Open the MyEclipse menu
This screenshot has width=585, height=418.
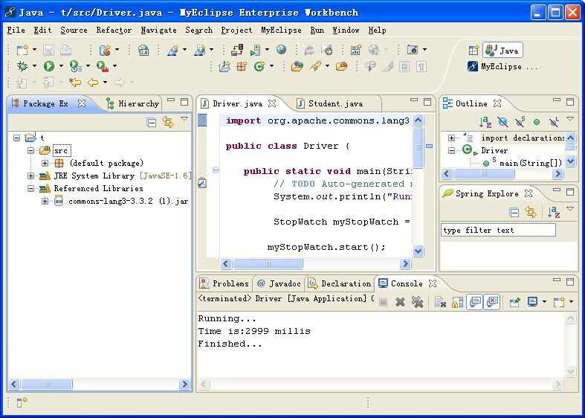(x=281, y=30)
